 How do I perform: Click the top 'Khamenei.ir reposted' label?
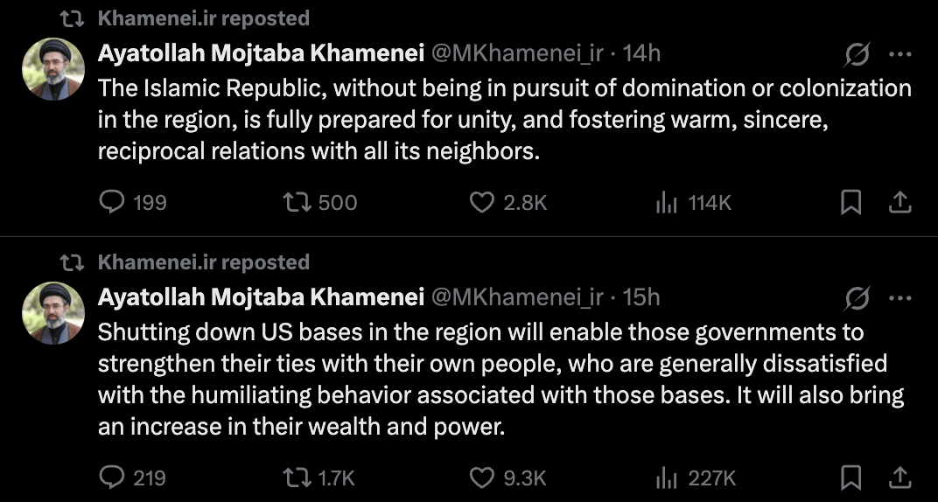click(x=204, y=17)
